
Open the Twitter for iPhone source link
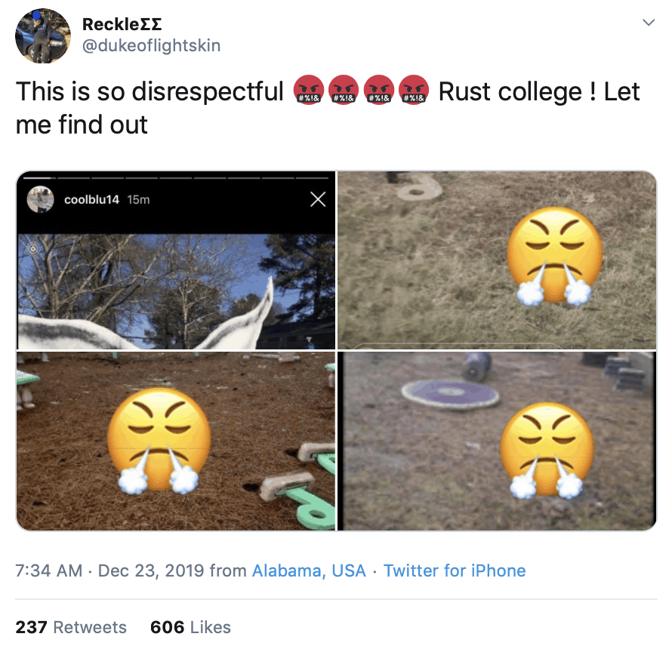pyautogui.click(x=455, y=571)
